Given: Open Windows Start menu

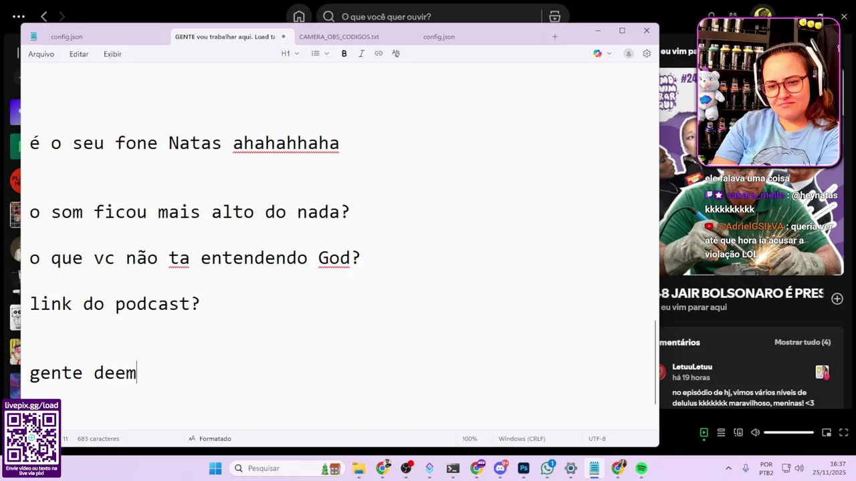Looking at the screenshot, I should click(215, 468).
